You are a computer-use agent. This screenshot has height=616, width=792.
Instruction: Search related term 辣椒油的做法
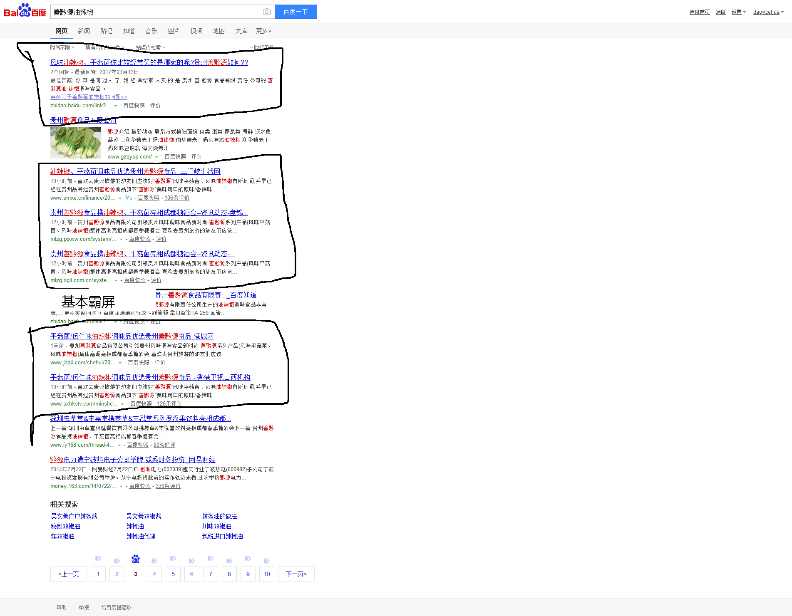219,516
